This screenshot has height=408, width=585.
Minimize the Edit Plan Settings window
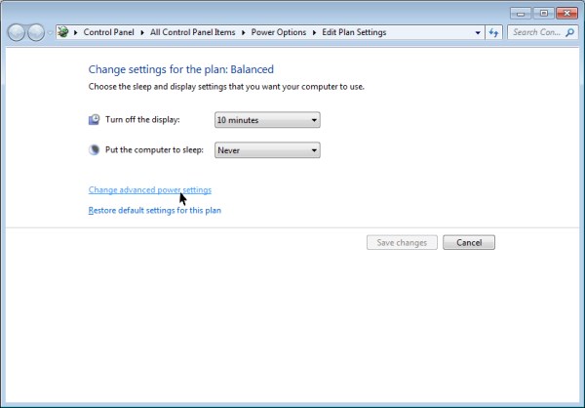(521, 14)
